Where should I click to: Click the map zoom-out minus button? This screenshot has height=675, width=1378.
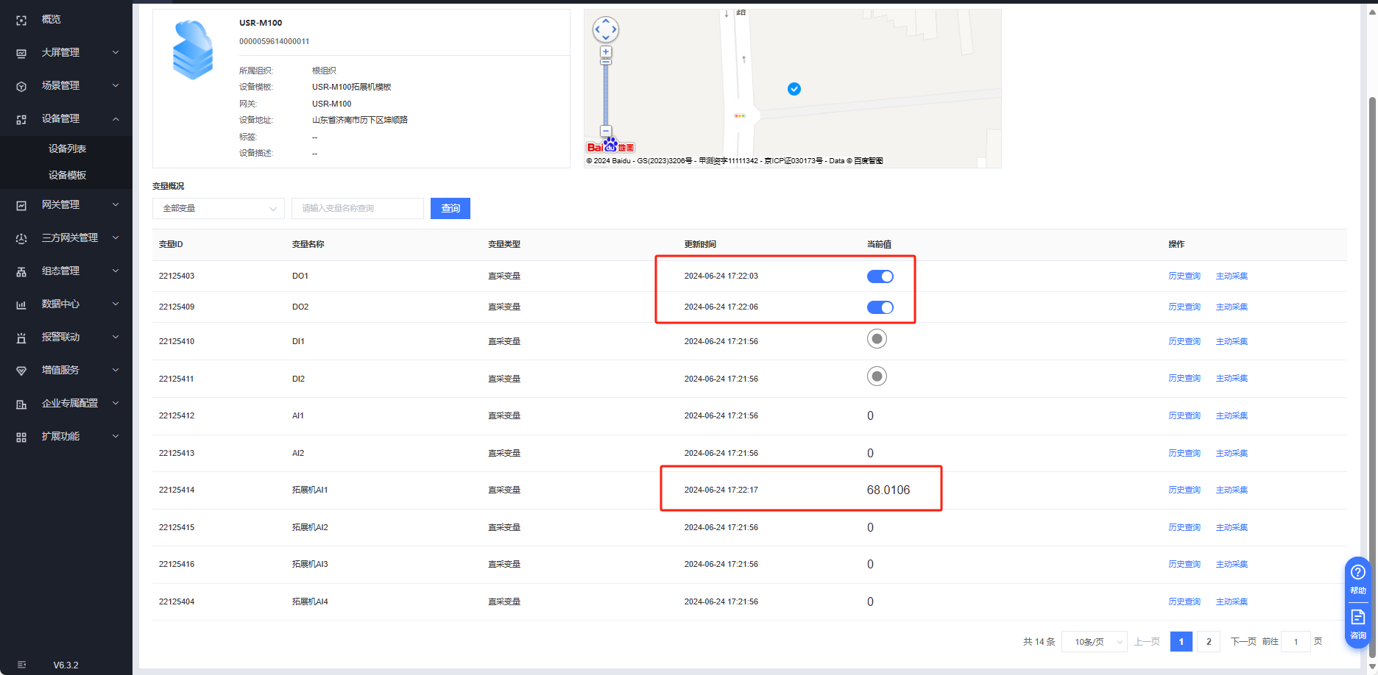(x=606, y=131)
